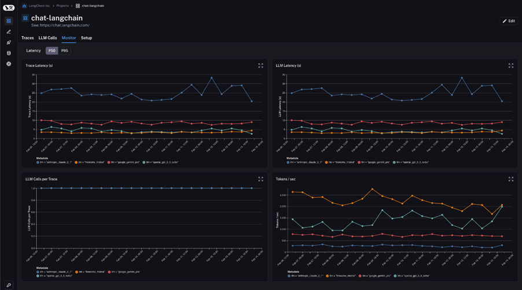Toggle anthropic_claude_2_1 legend in LLM Calls per Trace
This screenshot has height=290, width=522.
[x=54, y=272]
